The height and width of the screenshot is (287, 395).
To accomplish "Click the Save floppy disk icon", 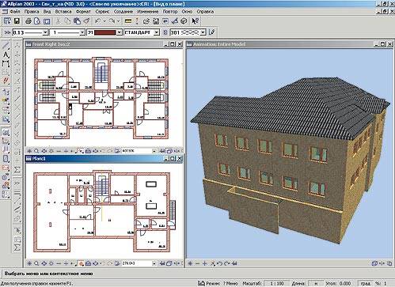I will (x=17, y=21).
